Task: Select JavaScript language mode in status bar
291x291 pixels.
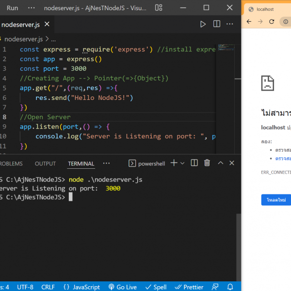Action: click(x=81, y=287)
